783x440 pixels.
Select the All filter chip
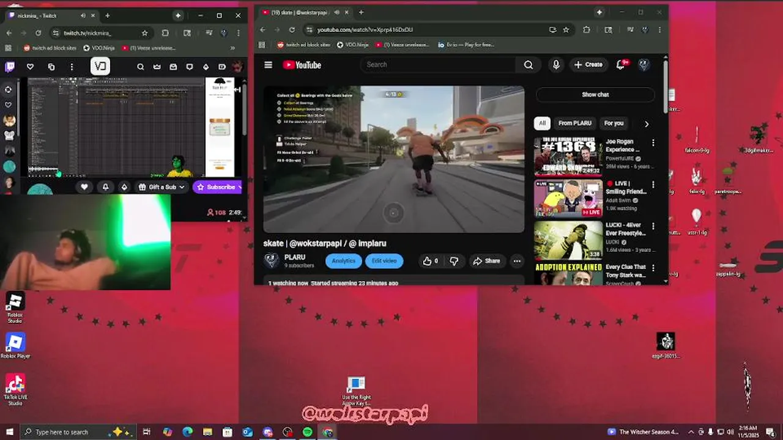pyautogui.click(x=542, y=123)
